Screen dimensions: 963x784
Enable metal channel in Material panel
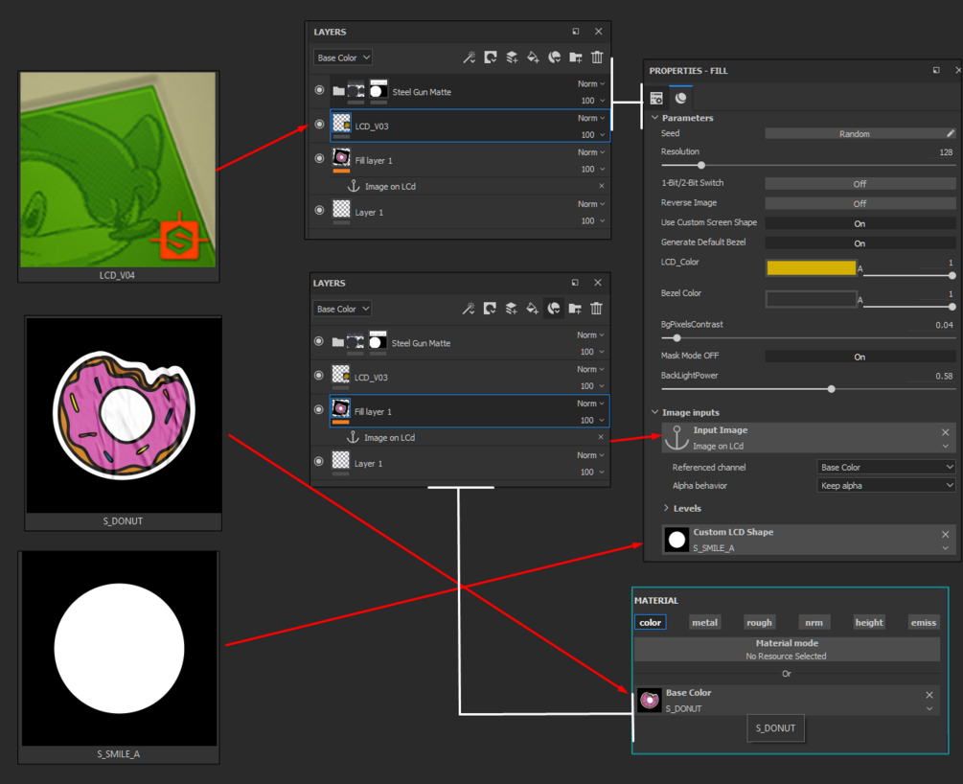point(704,622)
